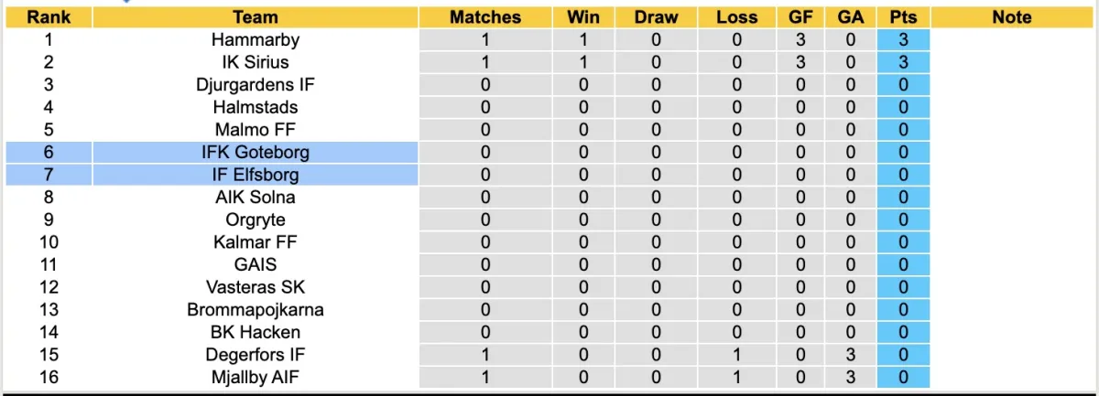This screenshot has height=396, width=1099.
Task: Click the GF column header
Action: coord(801,17)
